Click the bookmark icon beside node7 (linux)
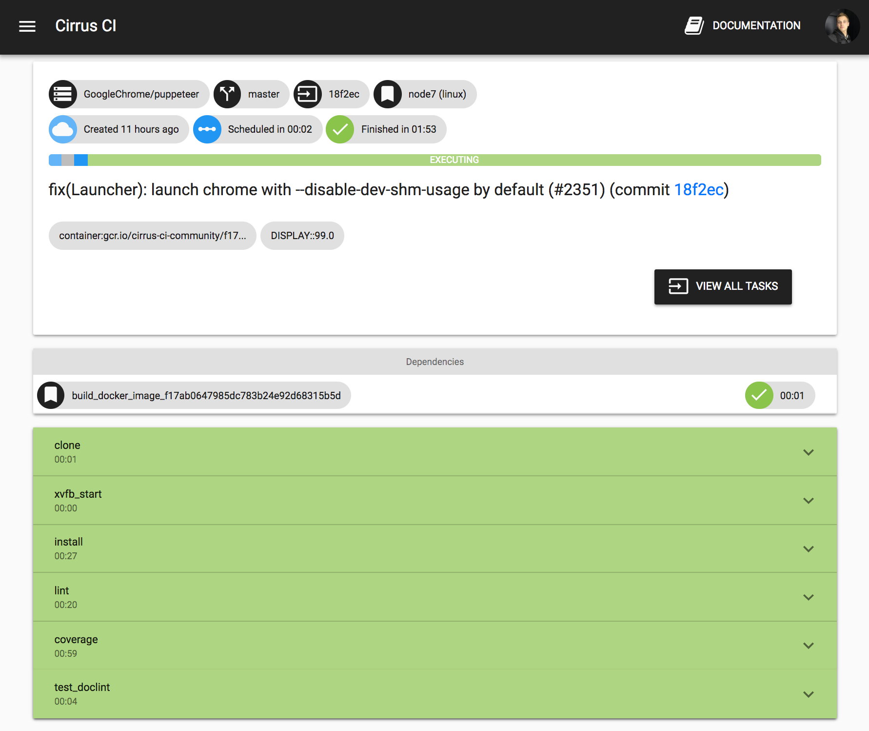The image size is (869, 731). (x=388, y=94)
